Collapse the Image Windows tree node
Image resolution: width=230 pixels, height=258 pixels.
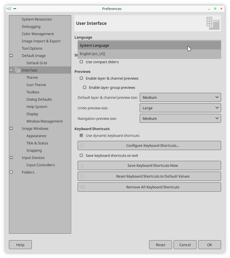pyautogui.click(x=11, y=128)
